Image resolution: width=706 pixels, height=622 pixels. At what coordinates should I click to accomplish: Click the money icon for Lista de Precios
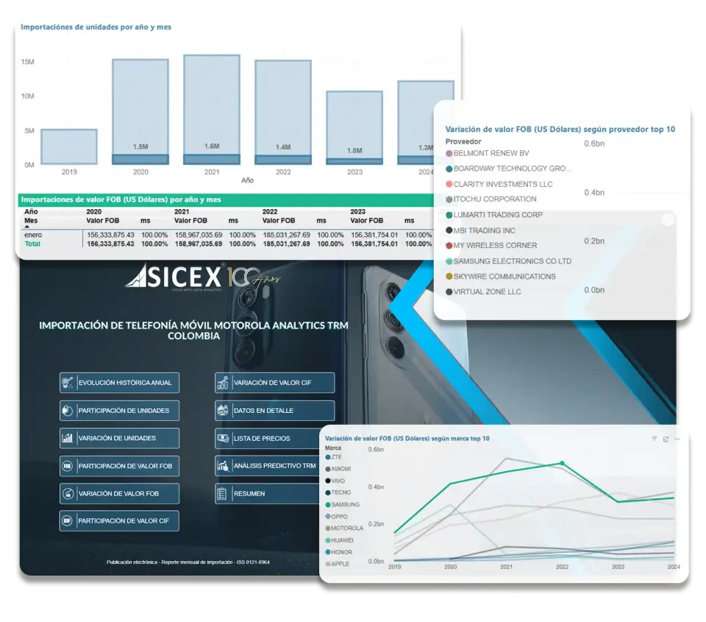pyautogui.click(x=223, y=438)
